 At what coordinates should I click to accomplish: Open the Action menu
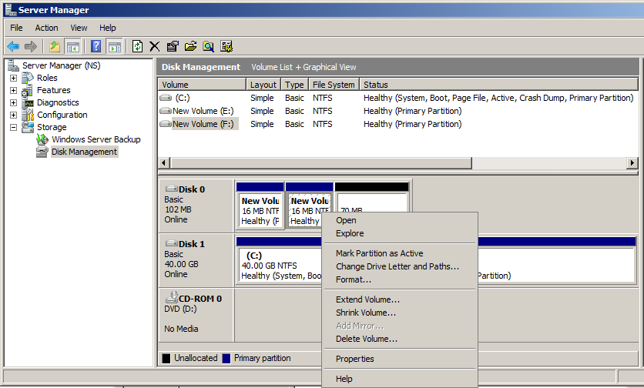tap(46, 28)
